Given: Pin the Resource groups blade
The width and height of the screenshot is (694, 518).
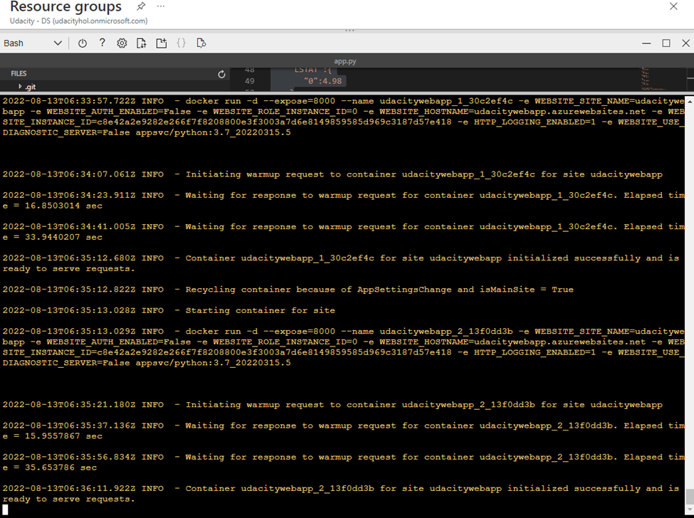Looking at the screenshot, I should pos(141,6).
